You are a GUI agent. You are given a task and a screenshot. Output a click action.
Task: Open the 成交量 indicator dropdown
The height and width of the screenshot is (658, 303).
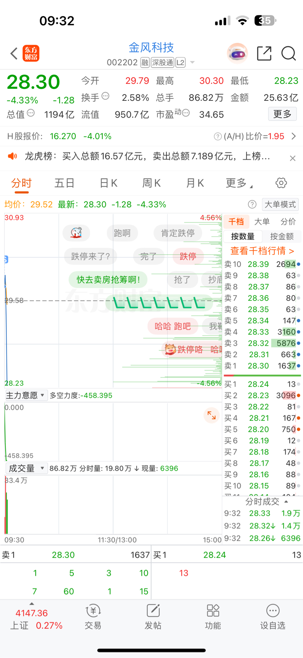tap(26, 468)
